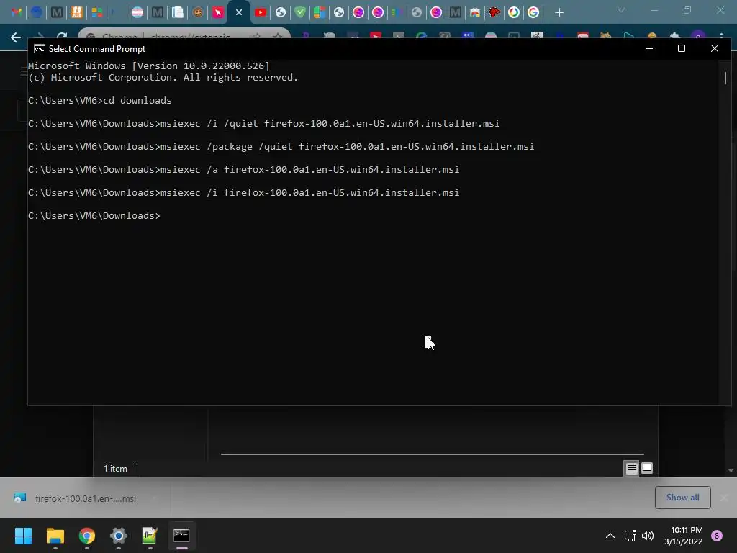Screen dimensions: 737x553
Task: Click the Command Prompt vertical scrollbar thumb
Action: coord(725,78)
